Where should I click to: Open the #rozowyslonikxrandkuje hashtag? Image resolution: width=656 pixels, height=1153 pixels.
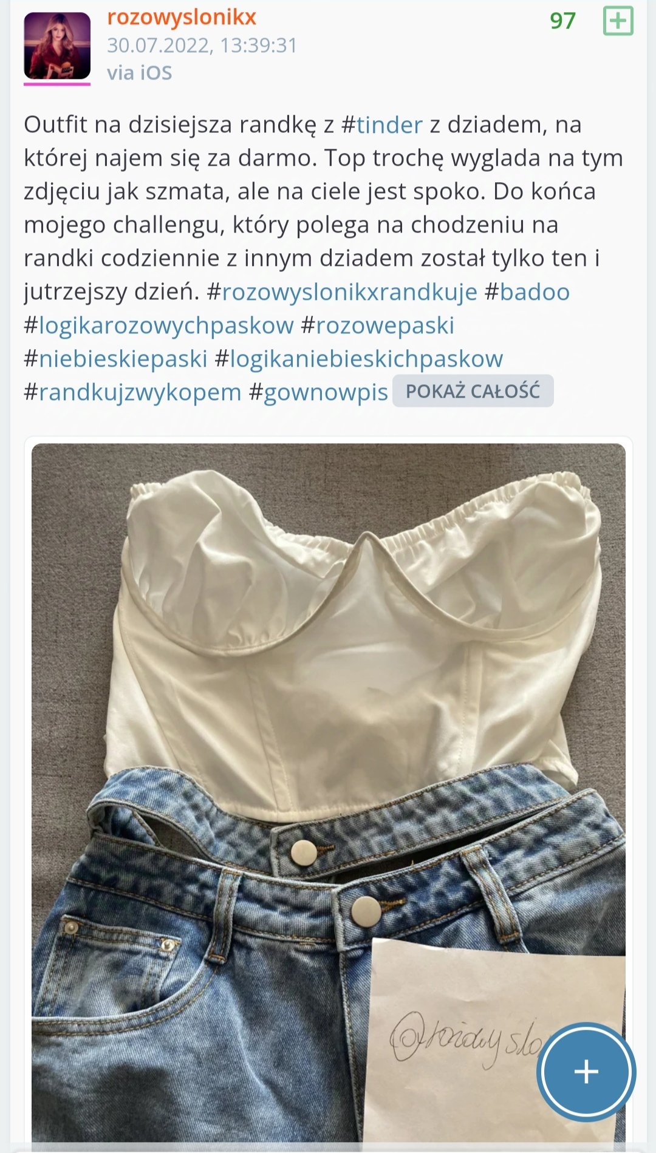tap(342, 292)
